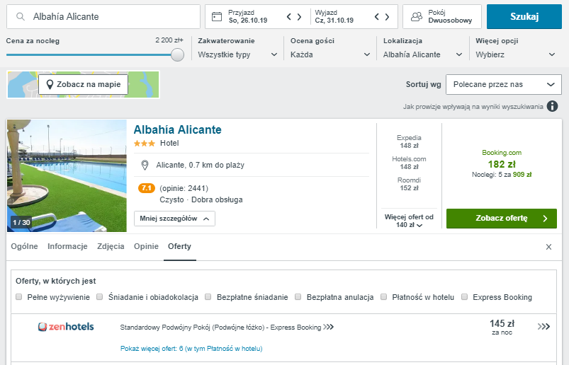The height and width of the screenshot is (365, 569).
Task: Click triple arrows next to 145 zł price
Action: [543, 327]
